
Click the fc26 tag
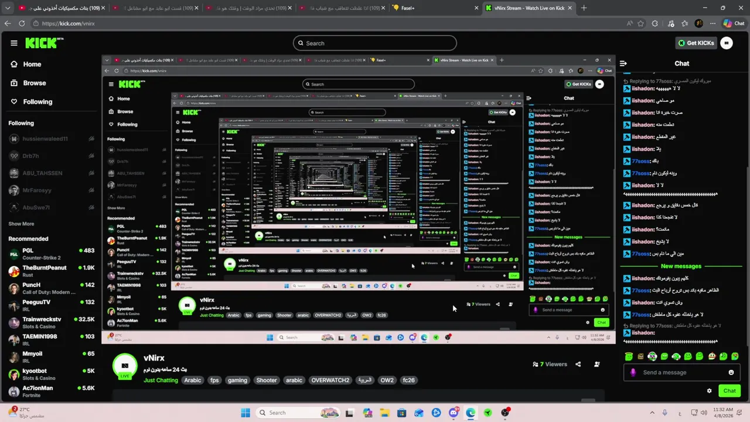[409, 380]
